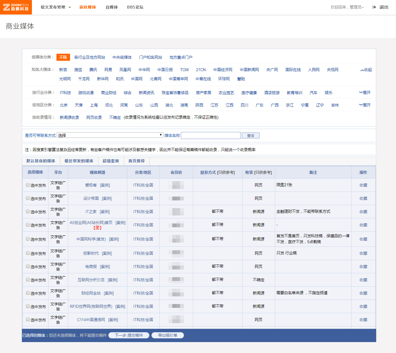
Task: Click the 媒体名称 text input field
Action: tap(211, 135)
